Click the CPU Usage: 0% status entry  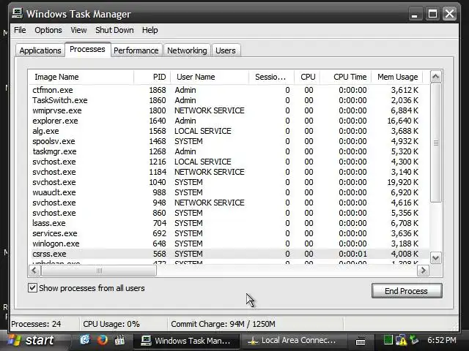tap(123, 324)
